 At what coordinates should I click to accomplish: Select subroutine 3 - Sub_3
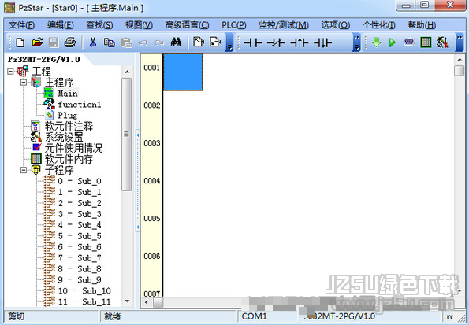(x=80, y=214)
